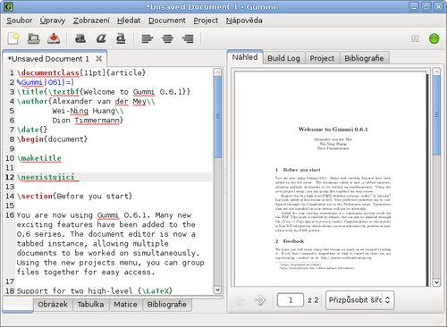Align text to the left

click(x=148, y=38)
